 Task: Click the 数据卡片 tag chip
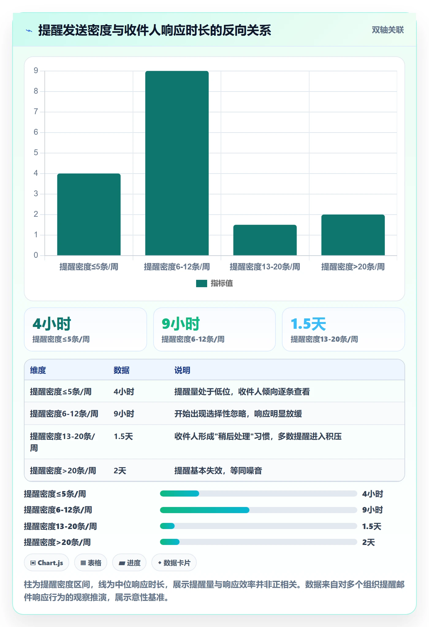(x=174, y=563)
